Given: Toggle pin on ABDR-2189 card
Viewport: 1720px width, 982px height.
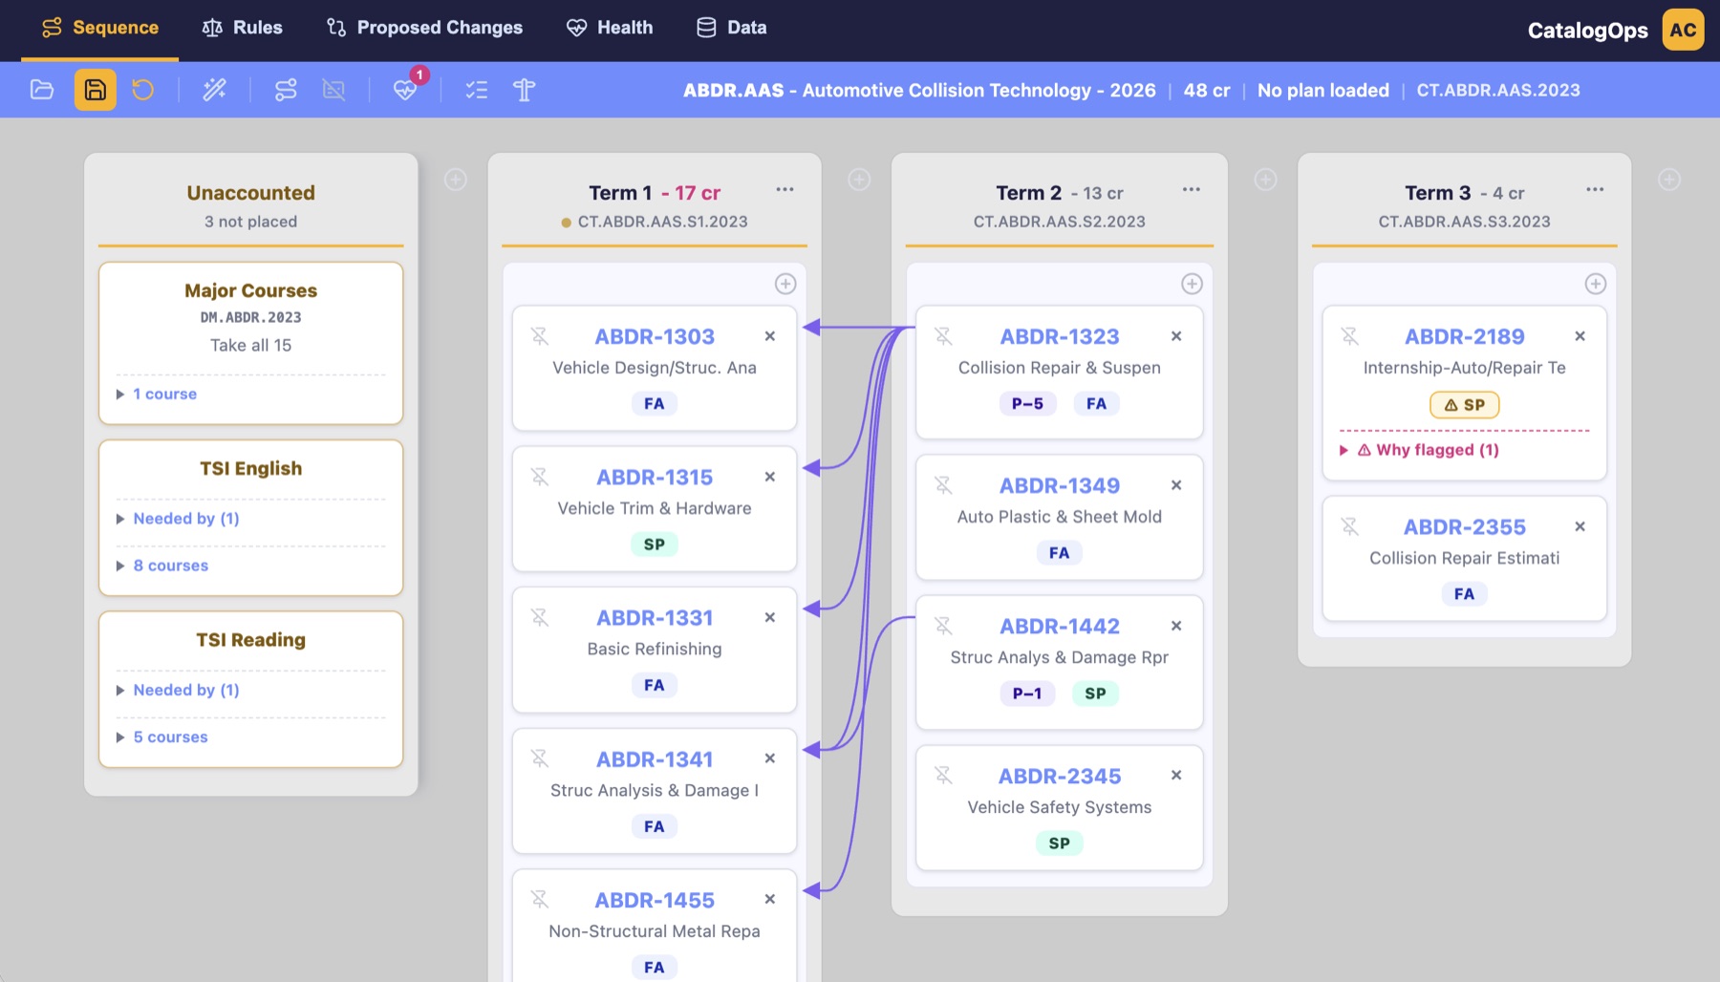Looking at the screenshot, I should coord(1349,336).
